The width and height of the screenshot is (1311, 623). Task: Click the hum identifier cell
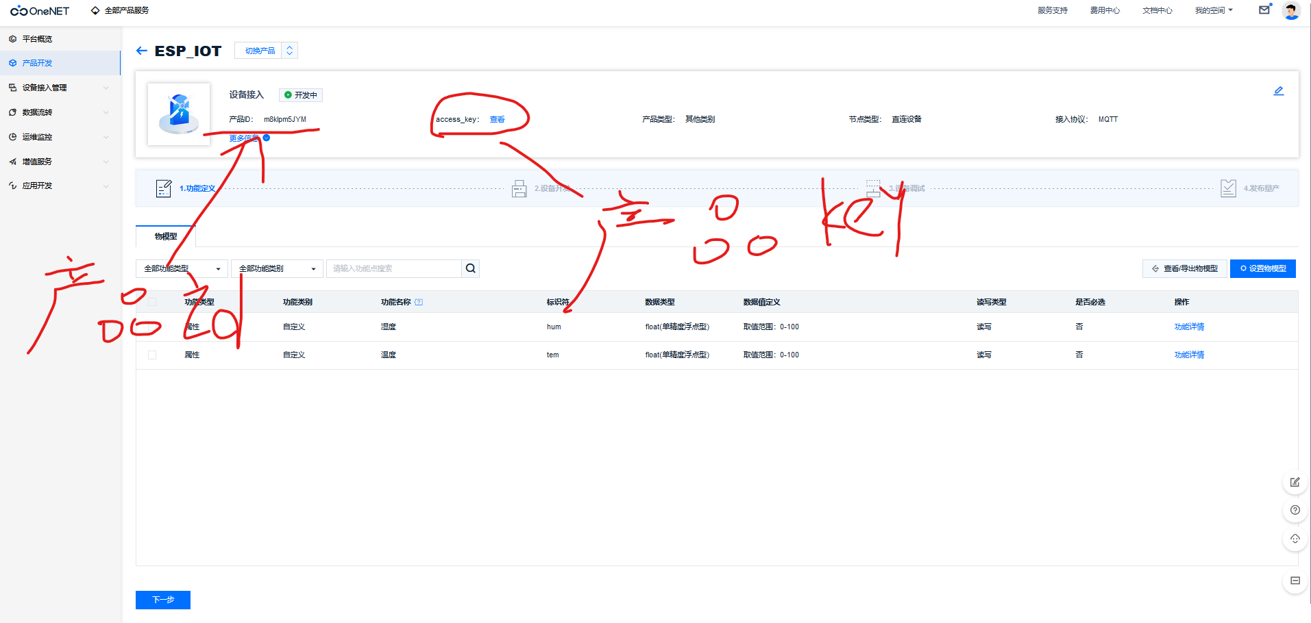[x=554, y=327]
